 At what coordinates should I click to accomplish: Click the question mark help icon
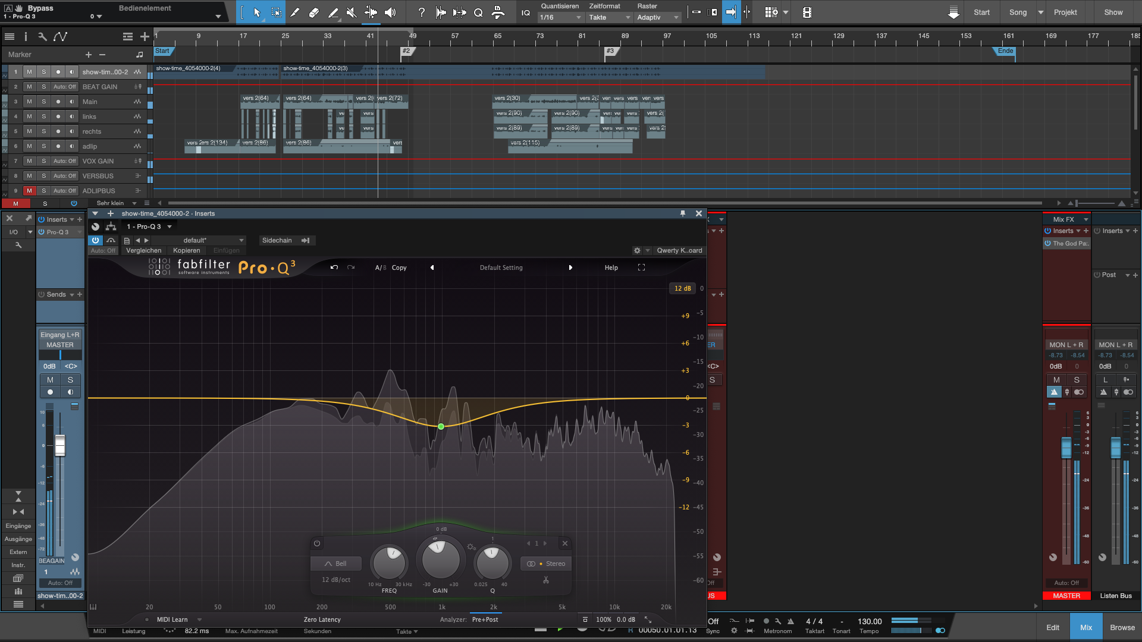click(422, 12)
